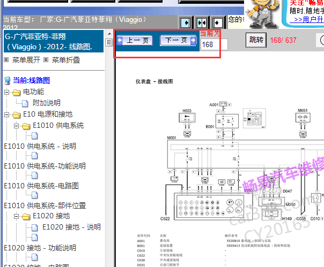Click the sidebar scrollbar thumb grip
324x267 pixels.
(x=109, y=42)
